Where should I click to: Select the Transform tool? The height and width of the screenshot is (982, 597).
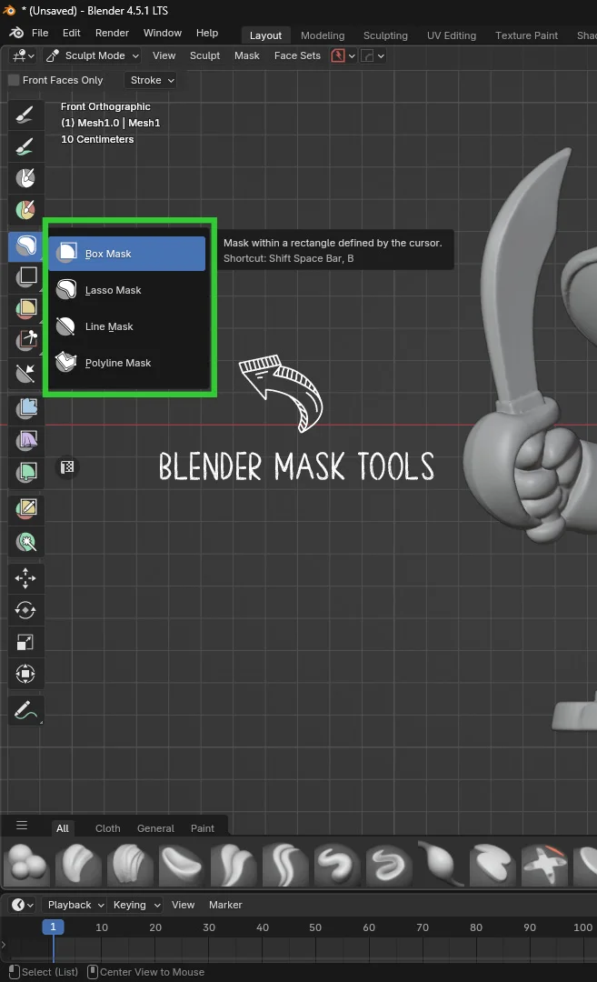pyautogui.click(x=25, y=674)
